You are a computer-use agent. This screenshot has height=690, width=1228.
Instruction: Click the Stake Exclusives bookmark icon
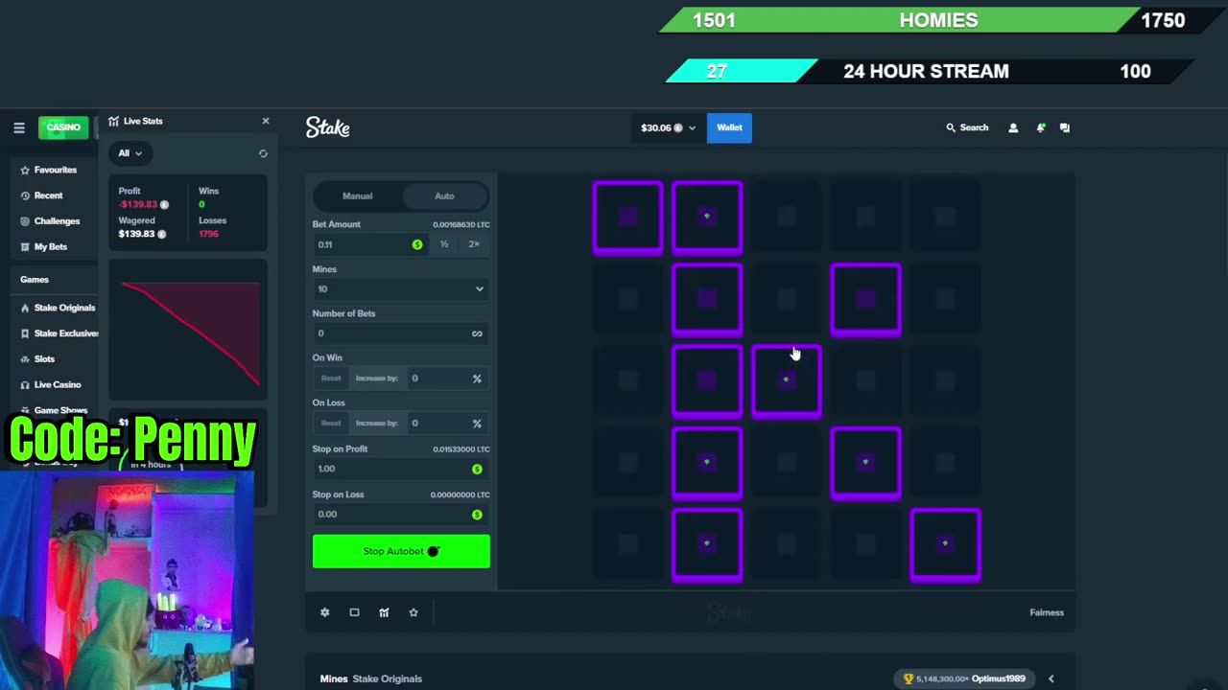click(25, 333)
